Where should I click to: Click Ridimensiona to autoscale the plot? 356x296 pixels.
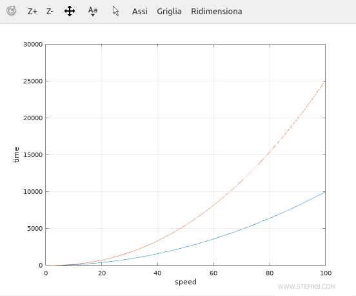216,12
